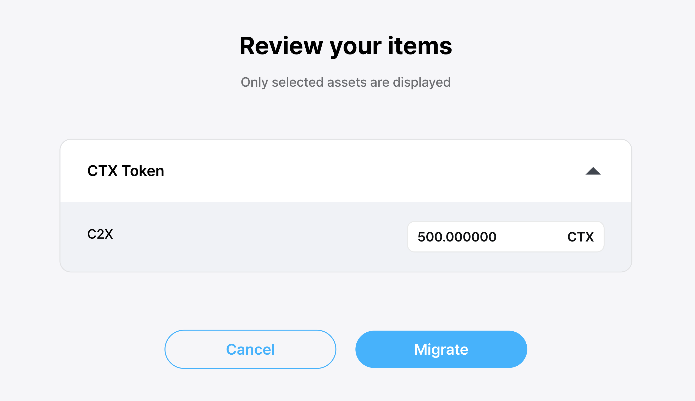Click the CTX Token header title
695x401 pixels.
(125, 171)
